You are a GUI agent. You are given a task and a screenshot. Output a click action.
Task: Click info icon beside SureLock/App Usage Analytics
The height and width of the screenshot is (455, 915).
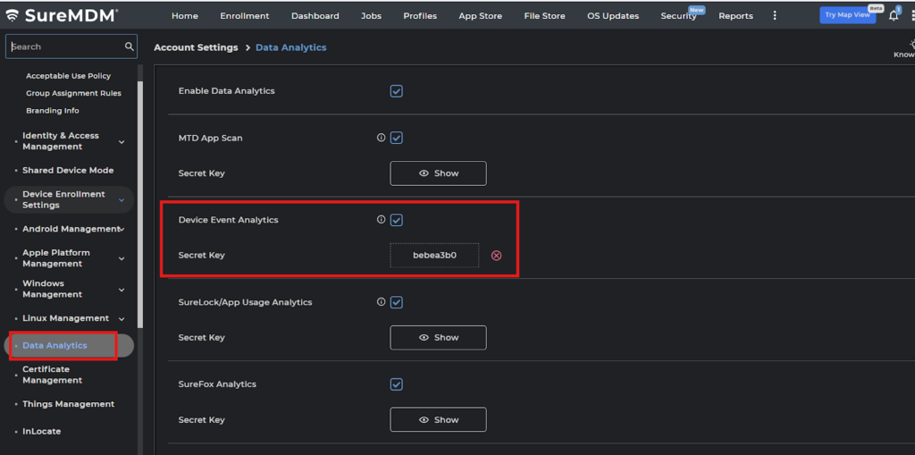pos(381,302)
